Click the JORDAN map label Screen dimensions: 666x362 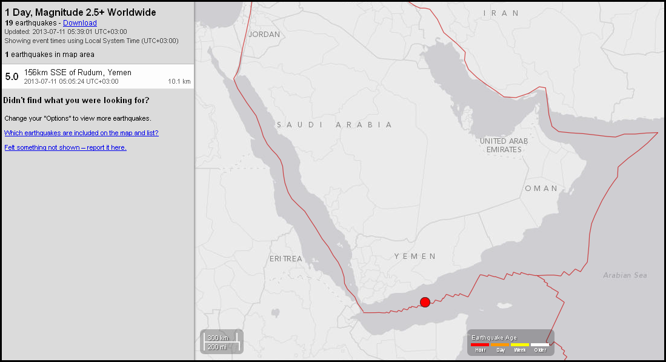(264, 35)
